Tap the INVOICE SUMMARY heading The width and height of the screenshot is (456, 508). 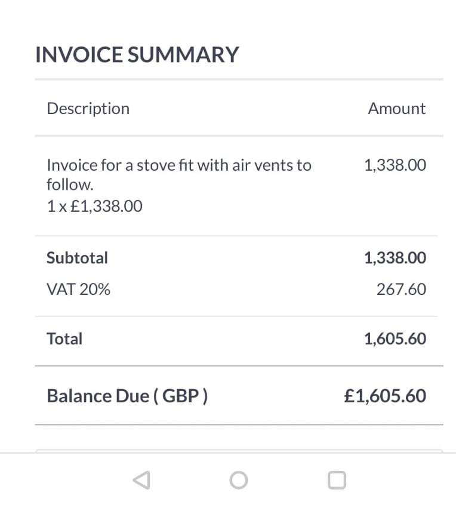137,55
